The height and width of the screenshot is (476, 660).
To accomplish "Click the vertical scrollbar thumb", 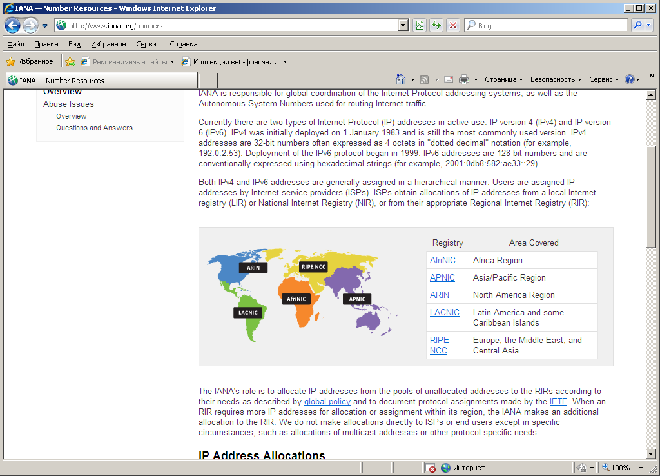I will tap(651, 197).
